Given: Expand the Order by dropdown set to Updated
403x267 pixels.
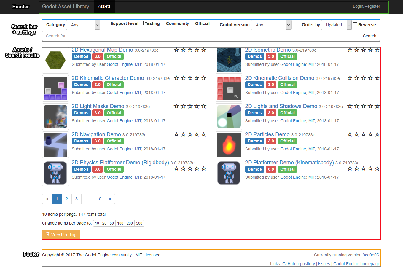Looking at the screenshot, I should coord(336,25).
